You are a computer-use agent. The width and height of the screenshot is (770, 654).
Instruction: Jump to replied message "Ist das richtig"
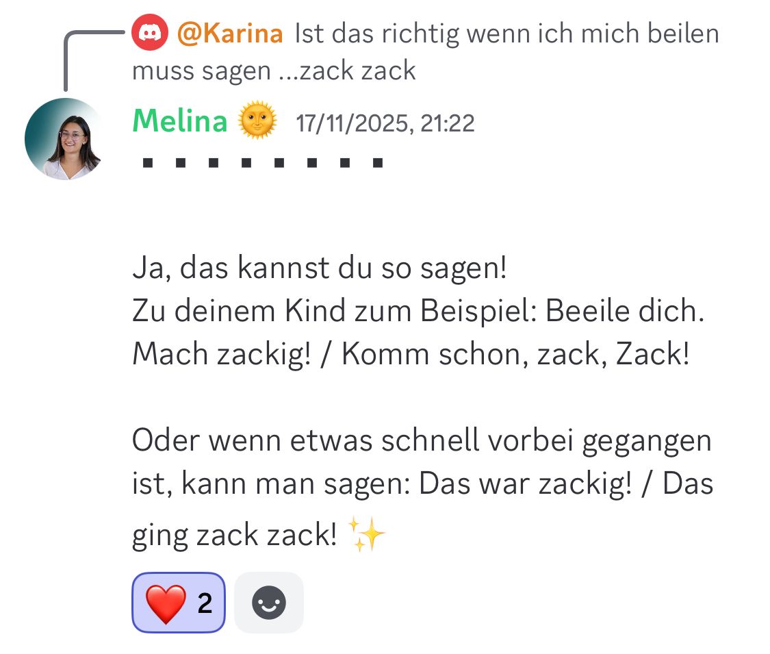click(x=506, y=34)
